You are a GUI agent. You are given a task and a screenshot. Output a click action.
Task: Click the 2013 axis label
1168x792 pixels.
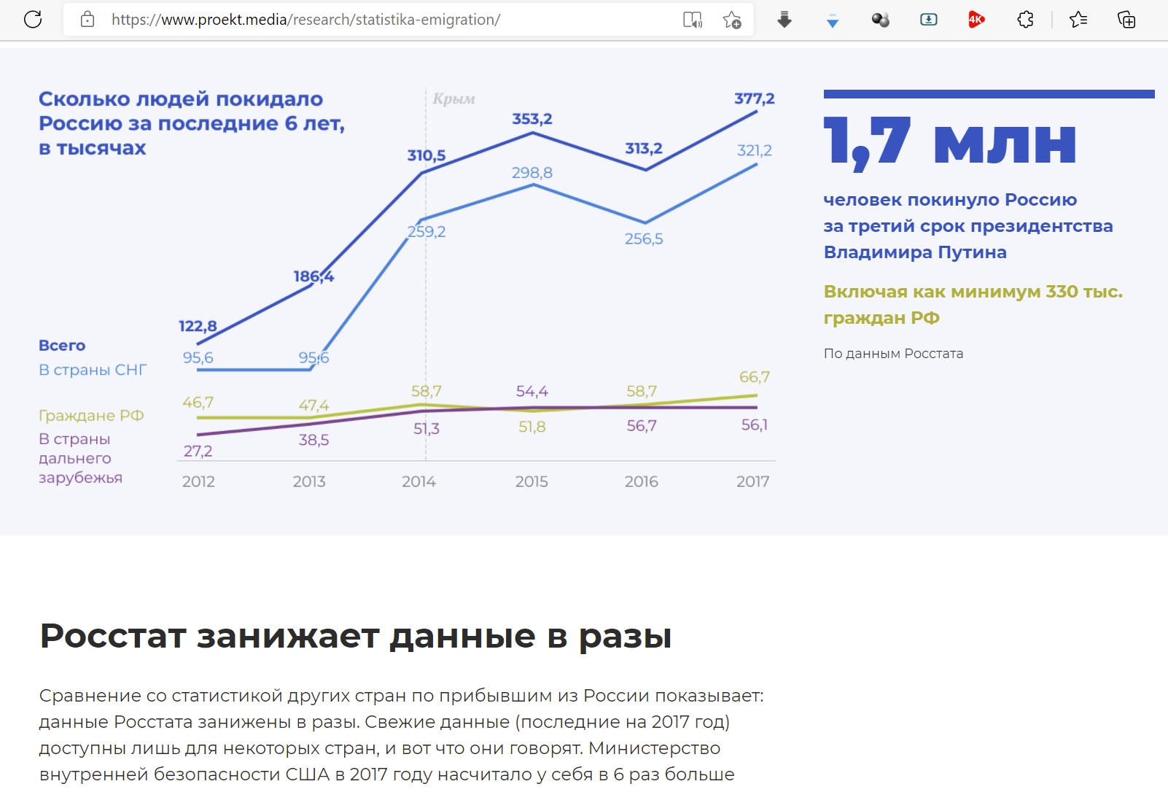309,482
